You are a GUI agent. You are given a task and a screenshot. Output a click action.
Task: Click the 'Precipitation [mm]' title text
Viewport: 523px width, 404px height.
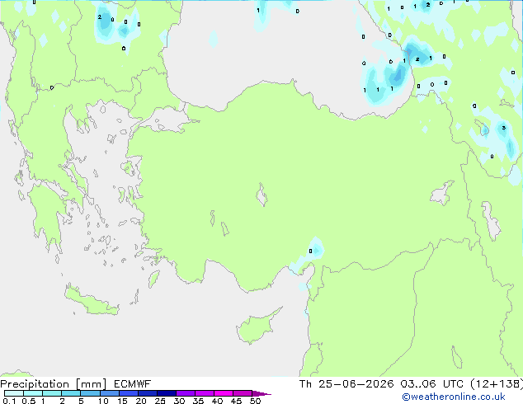point(54,384)
